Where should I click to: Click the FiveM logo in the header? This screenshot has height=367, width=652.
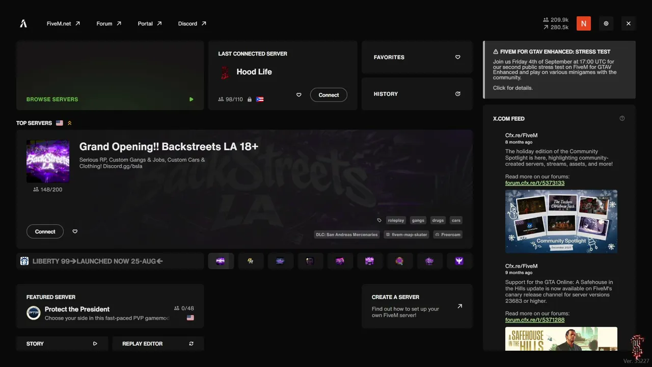tap(23, 23)
